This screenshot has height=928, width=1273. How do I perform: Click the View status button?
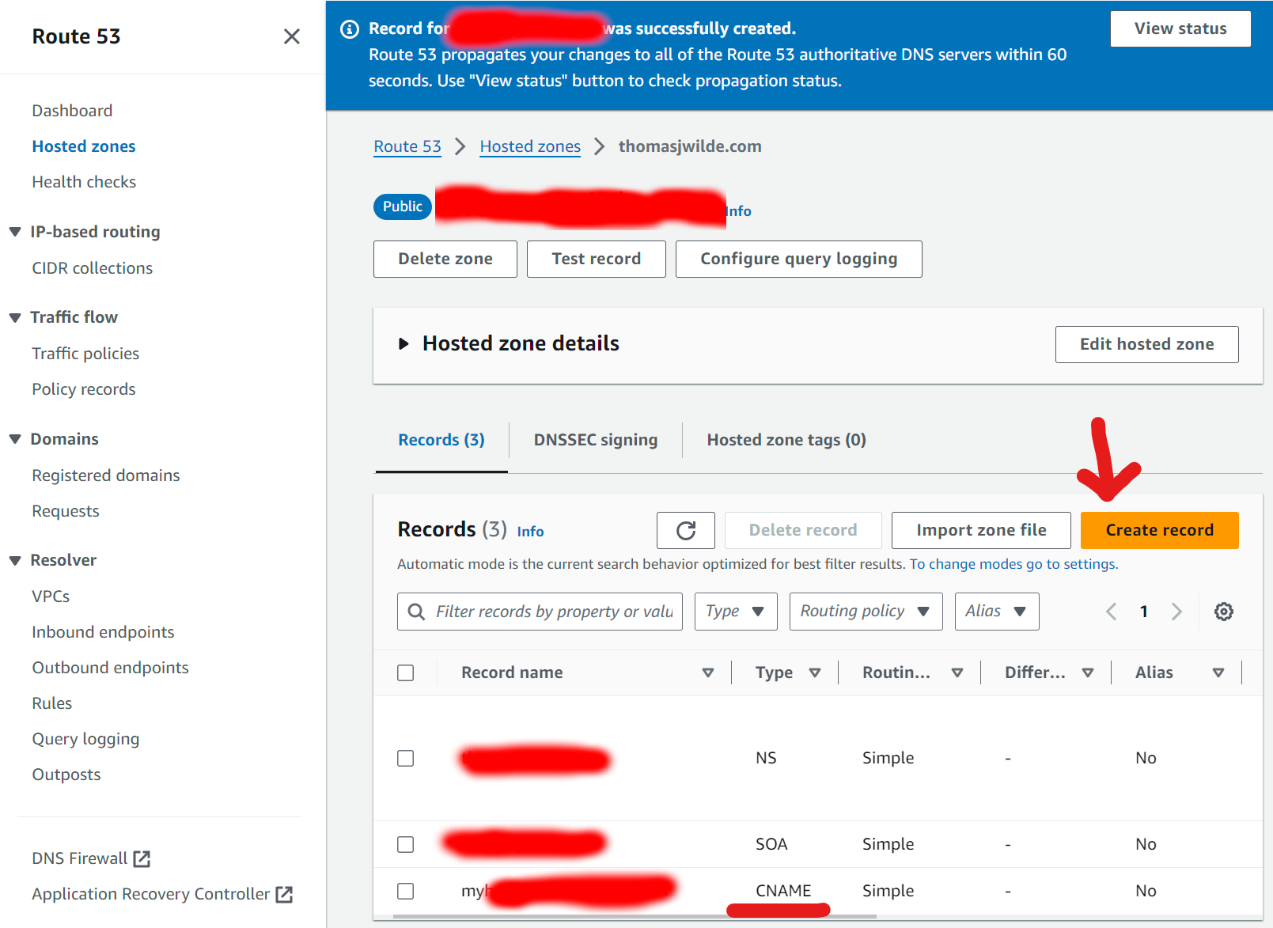coord(1180,29)
